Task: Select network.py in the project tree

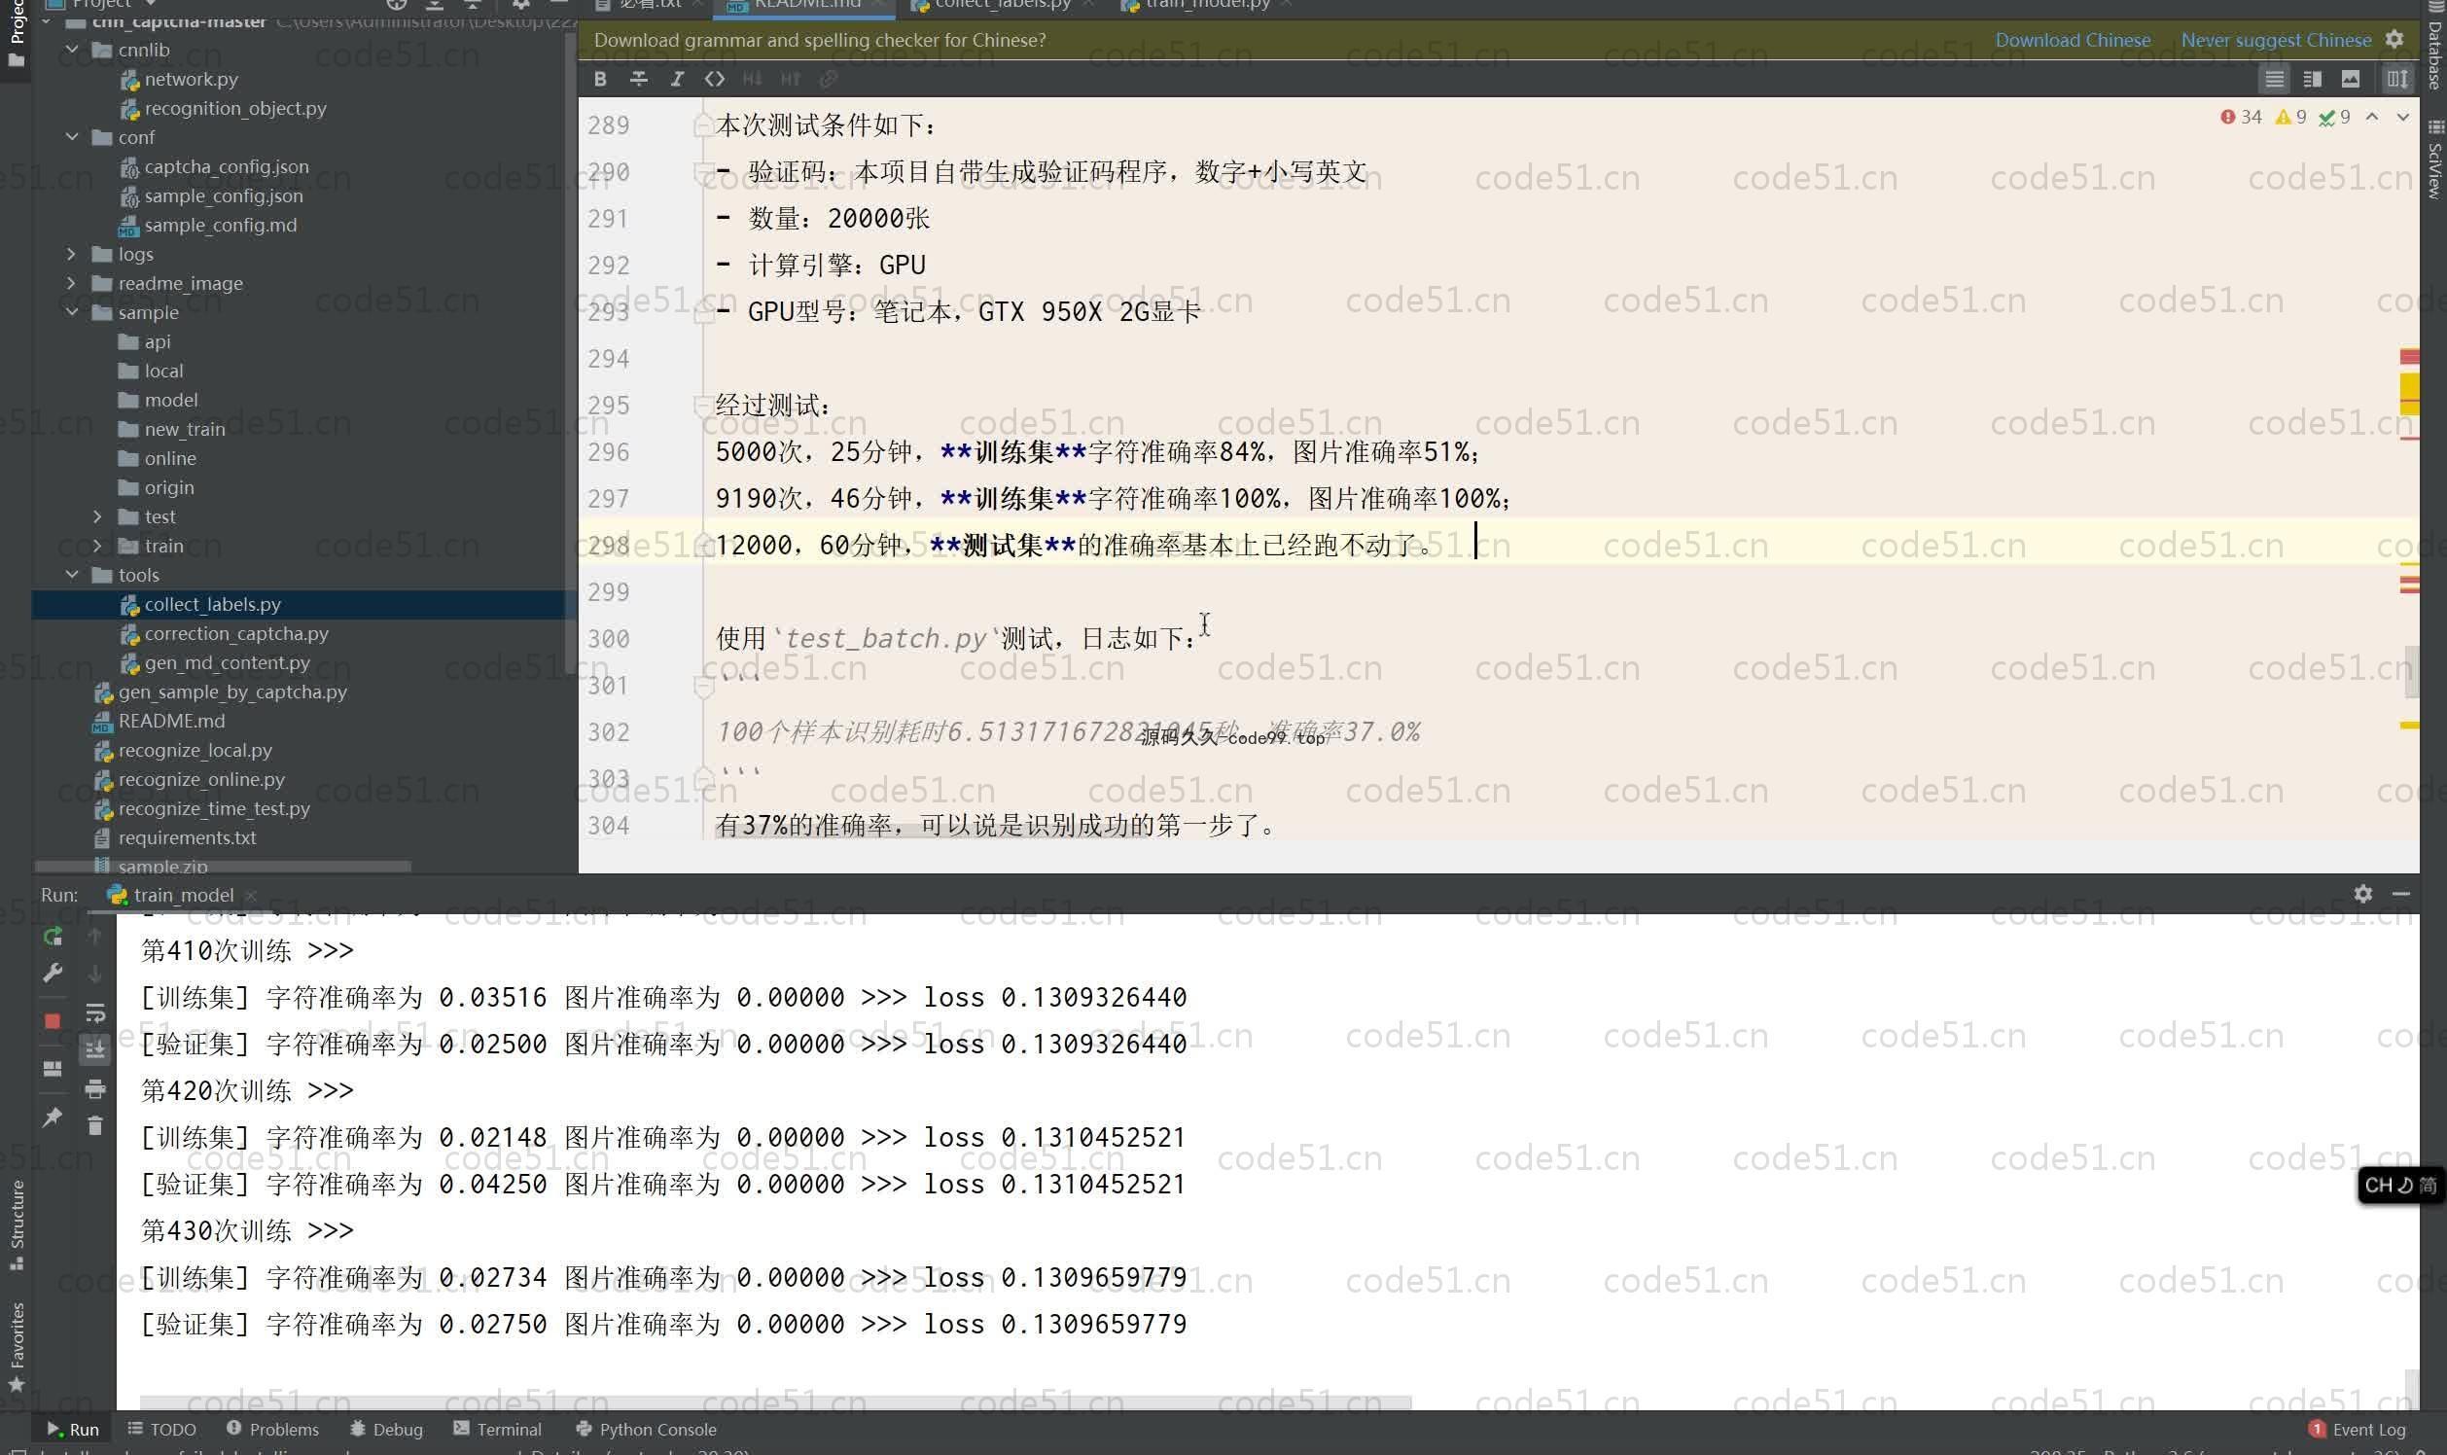Action: [x=191, y=79]
